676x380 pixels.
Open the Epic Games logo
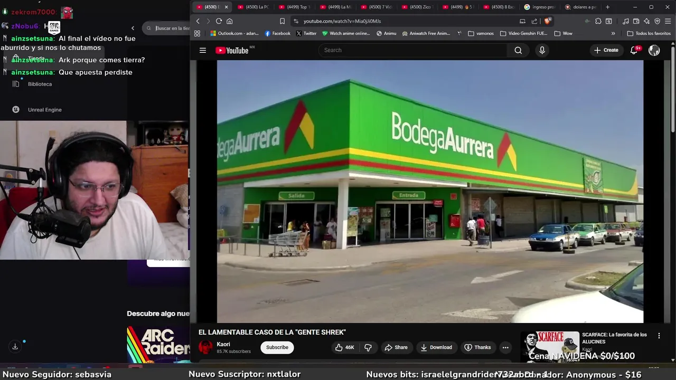point(54,27)
